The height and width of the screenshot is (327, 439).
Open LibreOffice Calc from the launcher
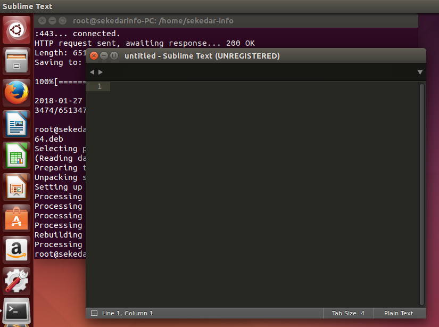tap(16, 155)
